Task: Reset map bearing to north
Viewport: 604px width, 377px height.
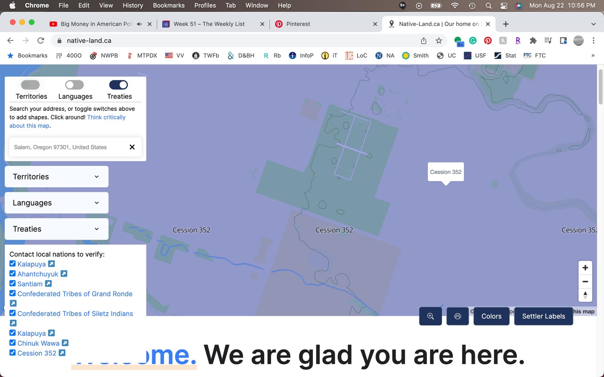Action: click(585, 295)
